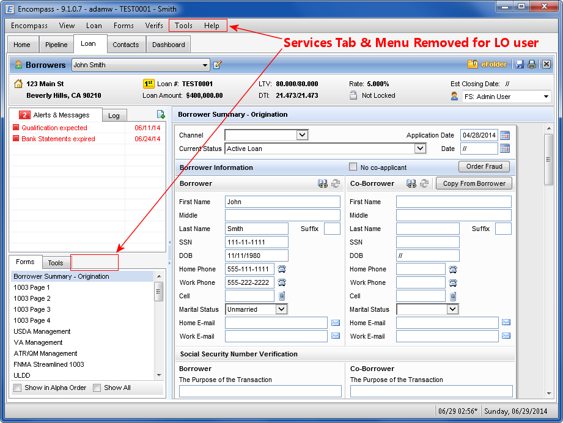The height and width of the screenshot is (423, 563).
Task: Click the edit borrower pencil icon
Action: pyautogui.click(x=218, y=65)
